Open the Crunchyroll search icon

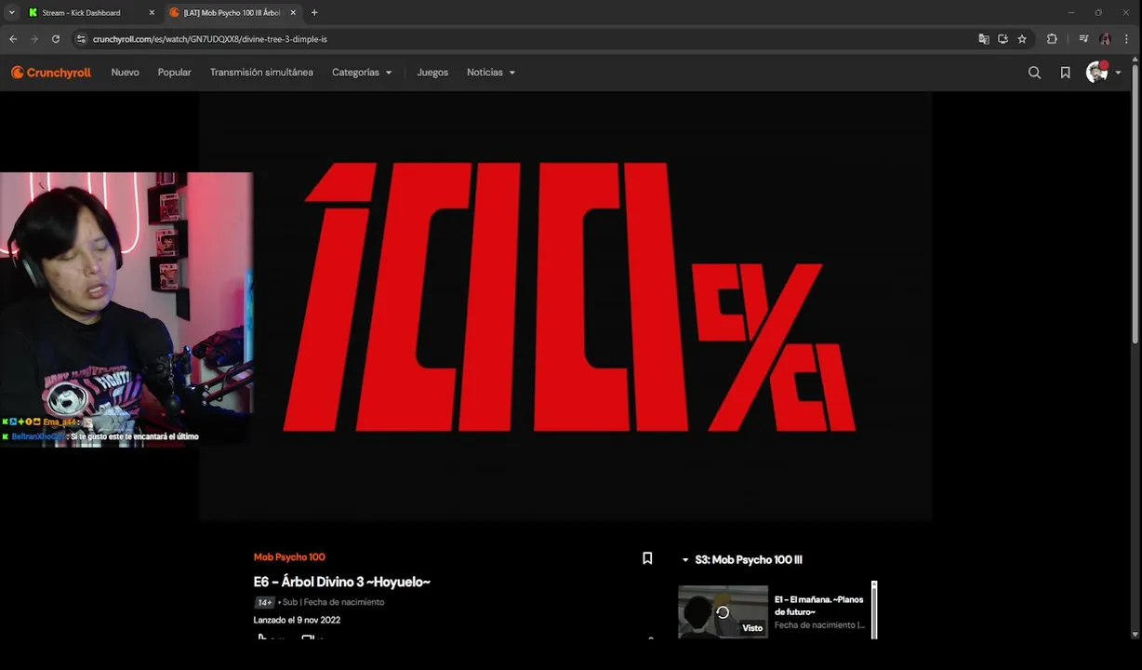[x=1034, y=73]
